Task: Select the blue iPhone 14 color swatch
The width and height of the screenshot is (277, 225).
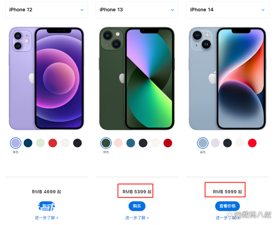Action: 203,143
